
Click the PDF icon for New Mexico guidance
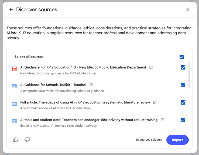click(x=14, y=69)
